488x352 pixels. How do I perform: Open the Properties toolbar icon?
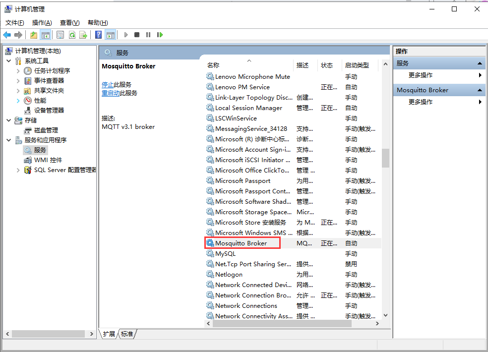(x=60, y=35)
